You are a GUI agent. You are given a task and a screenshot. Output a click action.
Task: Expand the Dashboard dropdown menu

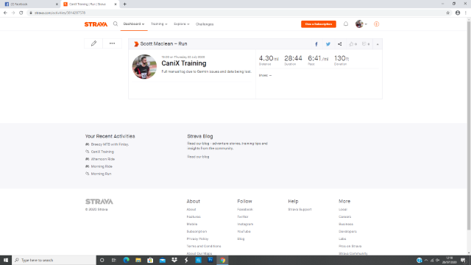point(134,24)
